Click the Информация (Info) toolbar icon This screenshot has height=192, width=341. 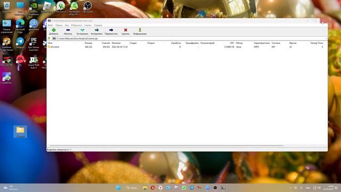point(140,30)
